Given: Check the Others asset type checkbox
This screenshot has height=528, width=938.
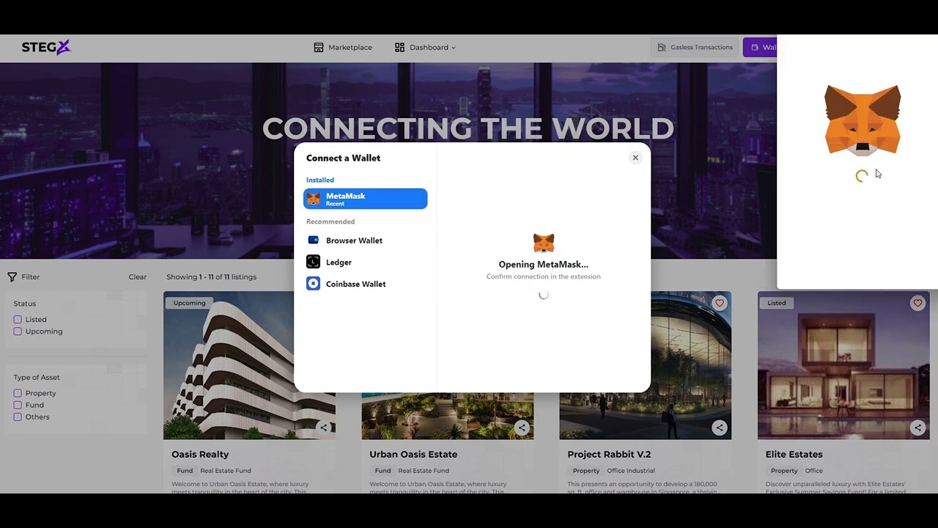Looking at the screenshot, I should tap(18, 417).
